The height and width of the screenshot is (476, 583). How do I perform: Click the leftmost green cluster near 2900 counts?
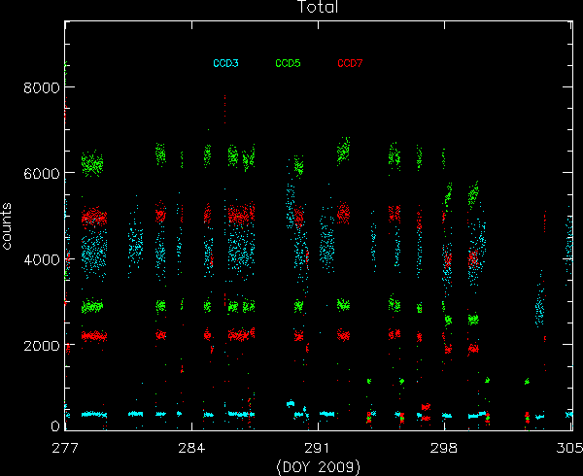[92, 306]
